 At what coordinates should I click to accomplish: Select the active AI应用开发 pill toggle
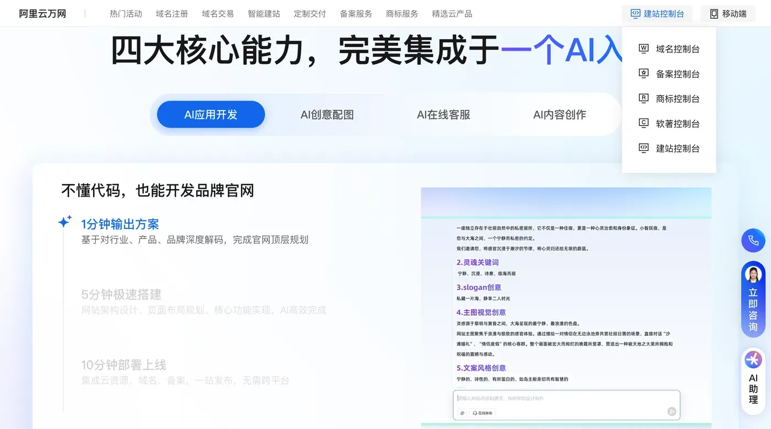click(210, 115)
